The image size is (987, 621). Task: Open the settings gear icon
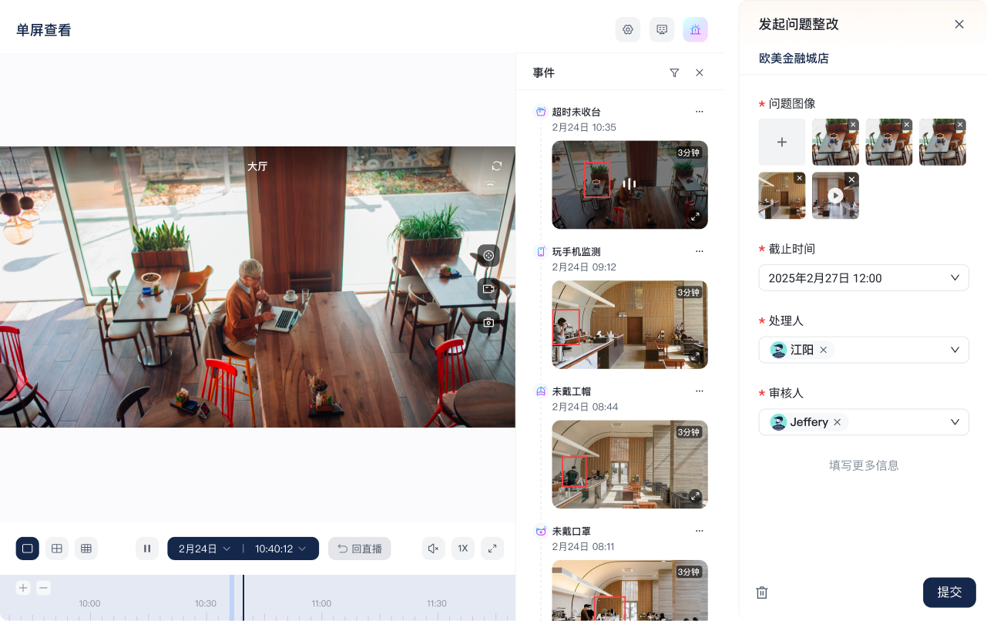click(627, 29)
